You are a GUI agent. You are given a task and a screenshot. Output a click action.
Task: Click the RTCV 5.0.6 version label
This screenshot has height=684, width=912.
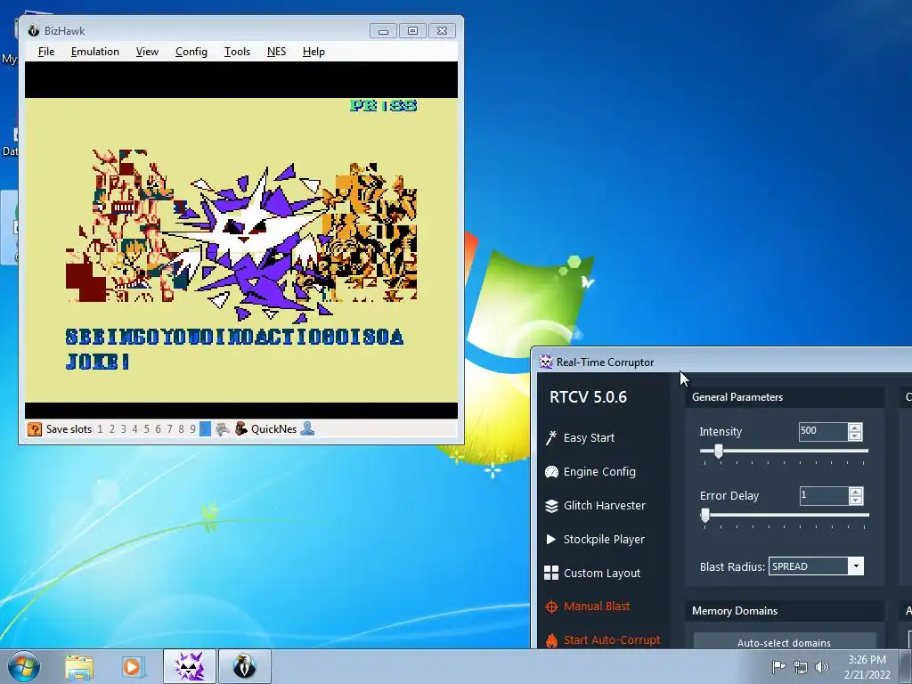click(x=588, y=397)
